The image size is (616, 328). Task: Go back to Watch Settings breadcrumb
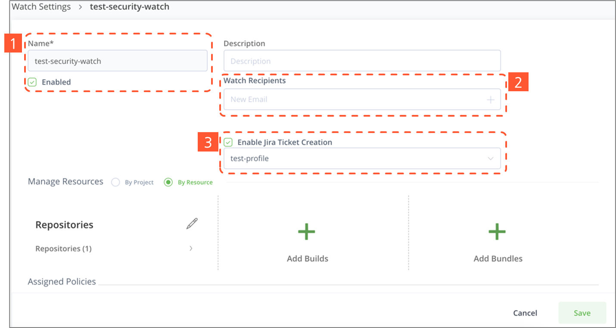coord(41,7)
